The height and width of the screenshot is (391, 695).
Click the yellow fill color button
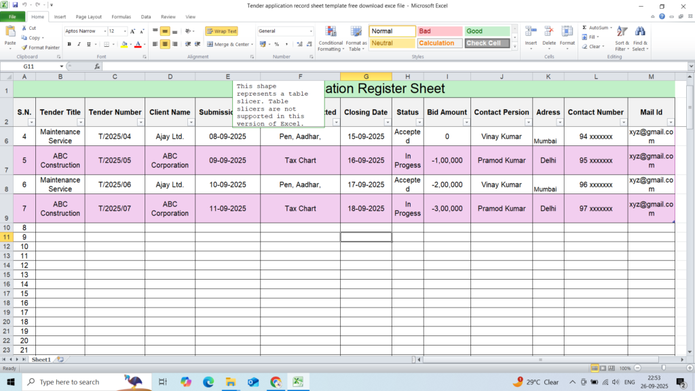point(122,44)
